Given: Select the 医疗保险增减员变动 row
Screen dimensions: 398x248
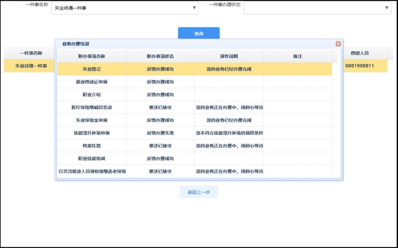Looking at the screenshot, I should (x=91, y=107).
